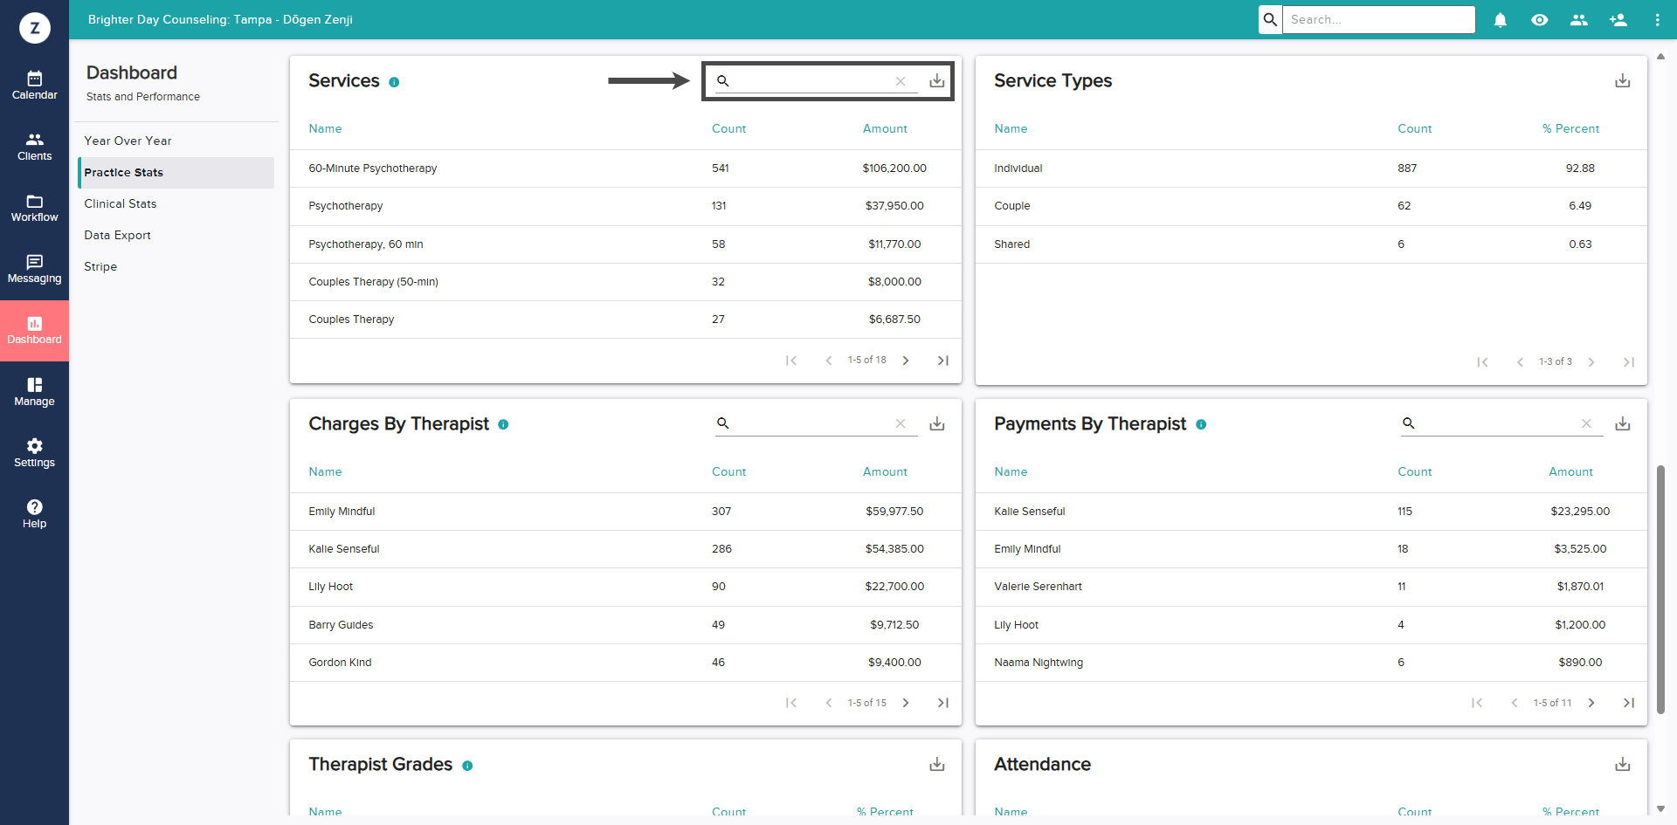Viewport: 1677px width, 825px height.
Task: Click the Payments By Therapist info icon
Action: click(x=1201, y=424)
